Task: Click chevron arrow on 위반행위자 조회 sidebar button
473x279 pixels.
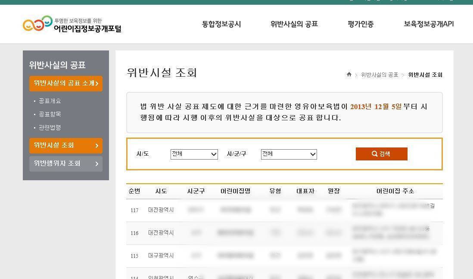Action: pos(97,164)
